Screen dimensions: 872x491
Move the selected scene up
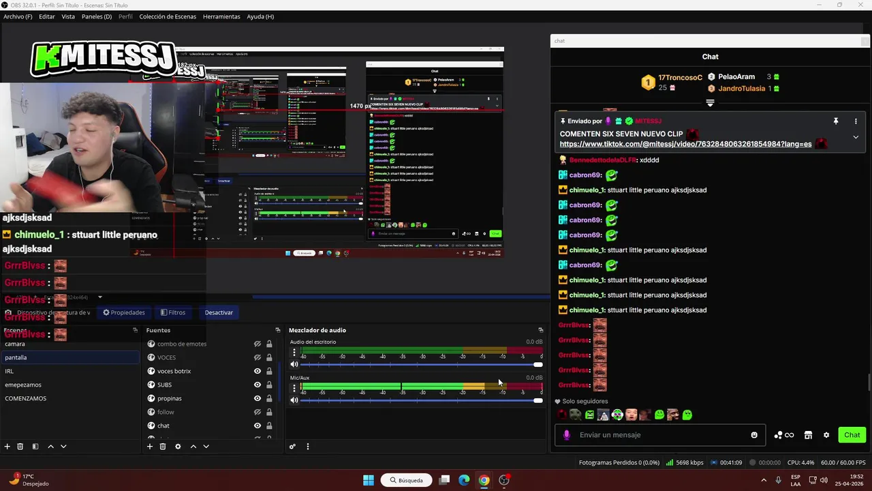(x=50, y=447)
